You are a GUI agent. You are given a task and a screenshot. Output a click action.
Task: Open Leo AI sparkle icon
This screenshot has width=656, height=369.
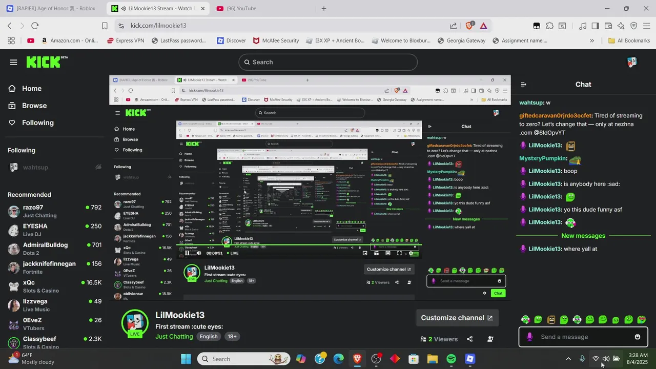[x=621, y=26]
